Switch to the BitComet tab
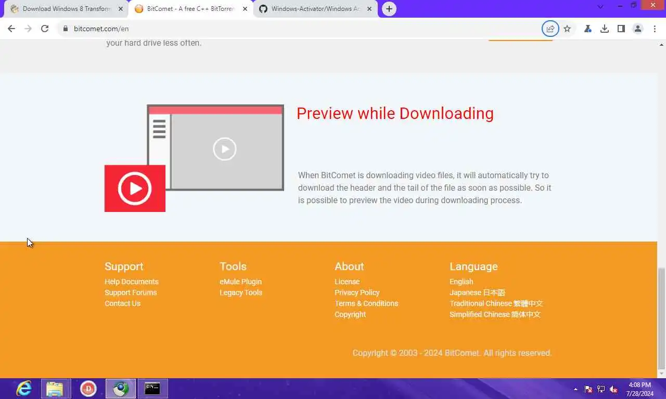The width and height of the screenshot is (666, 399). pyautogui.click(x=190, y=9)
